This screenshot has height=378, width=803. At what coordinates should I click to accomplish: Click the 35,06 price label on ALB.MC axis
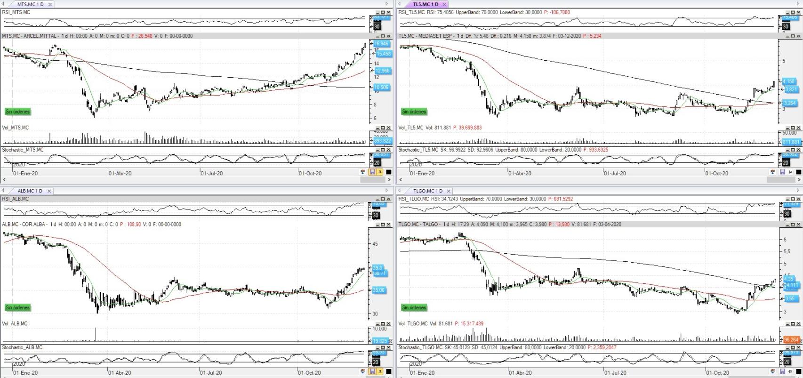379,290
